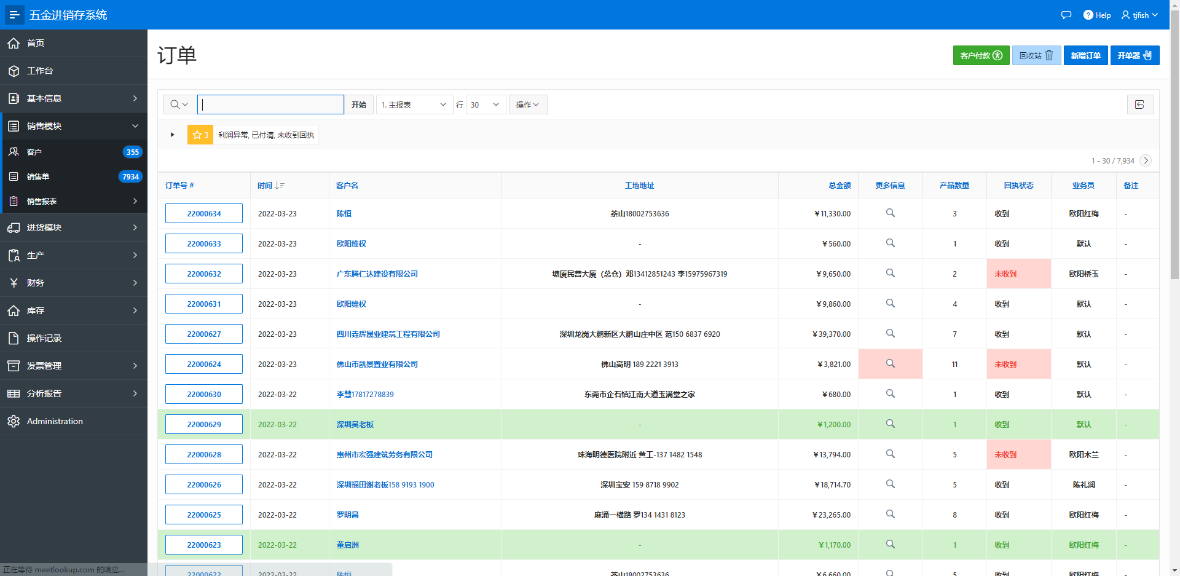Viewport: 1180px width, 576px height.
Task: Click the search text input field
Action: 270,105
